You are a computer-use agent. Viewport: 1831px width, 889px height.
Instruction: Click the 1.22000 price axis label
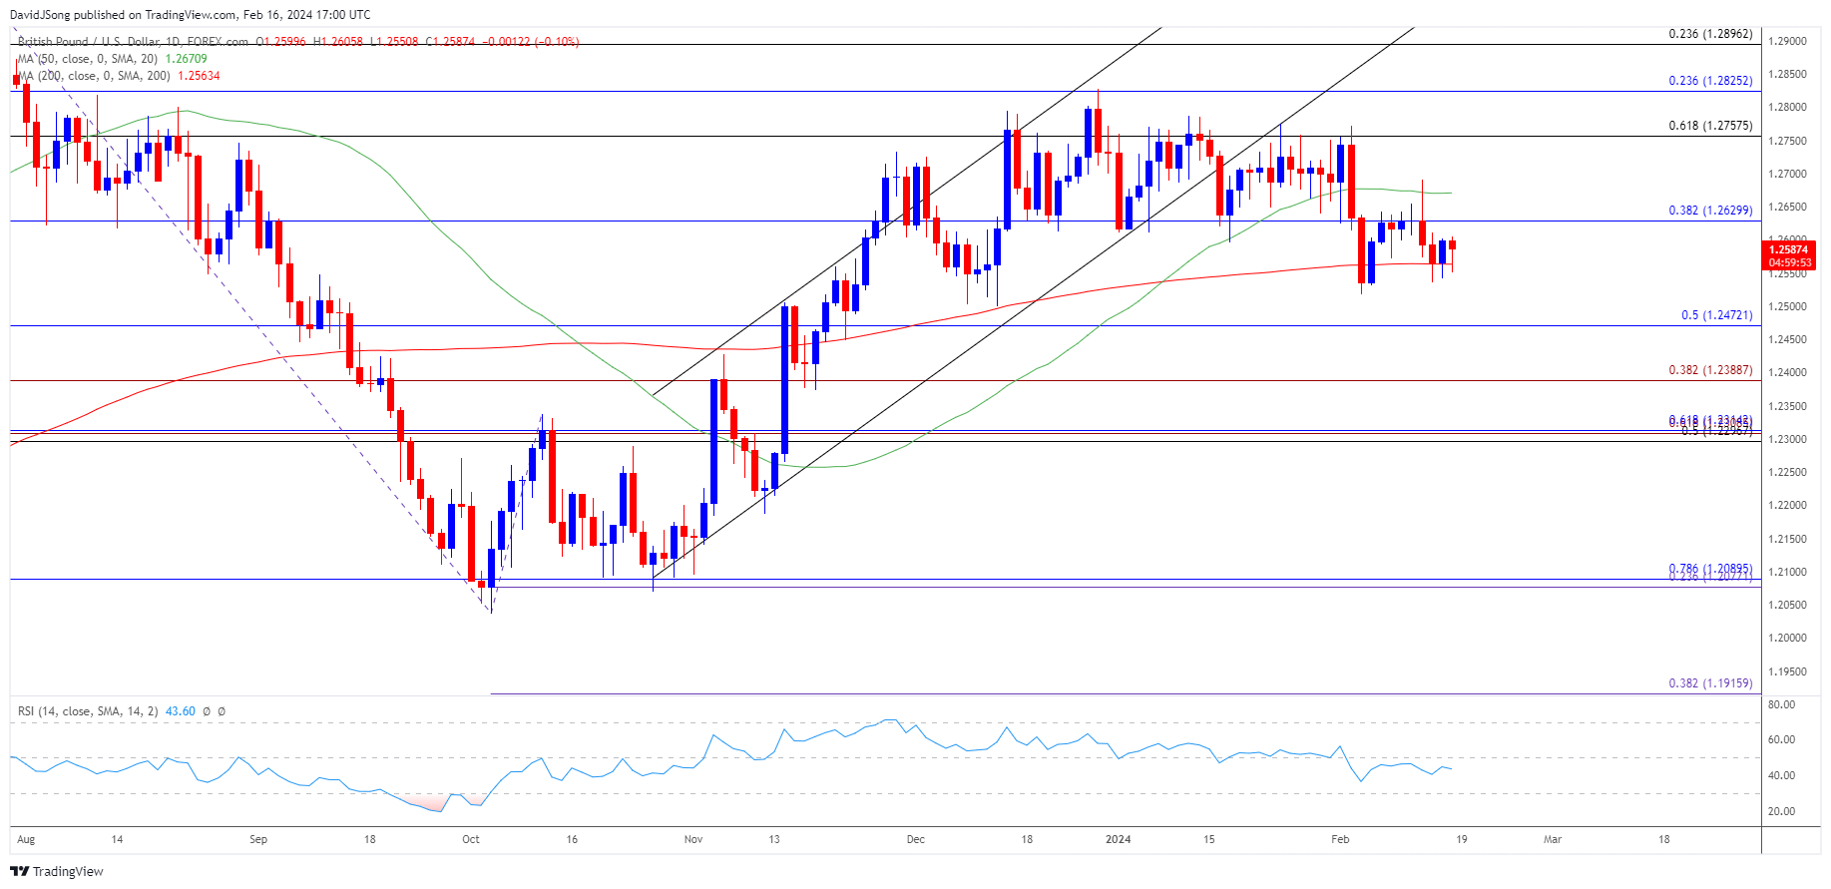pos(1788,506)
